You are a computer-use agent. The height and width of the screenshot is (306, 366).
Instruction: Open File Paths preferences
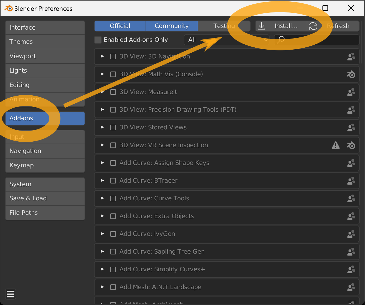(45, 213)
